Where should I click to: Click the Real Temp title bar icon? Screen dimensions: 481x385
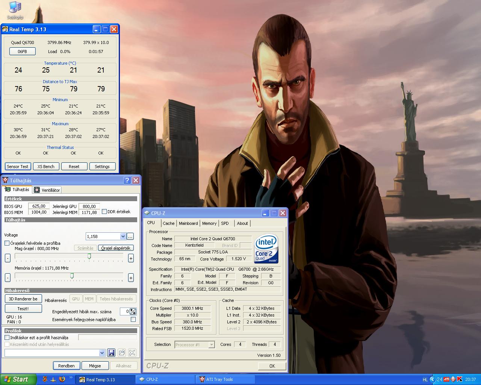click(5, 29)
